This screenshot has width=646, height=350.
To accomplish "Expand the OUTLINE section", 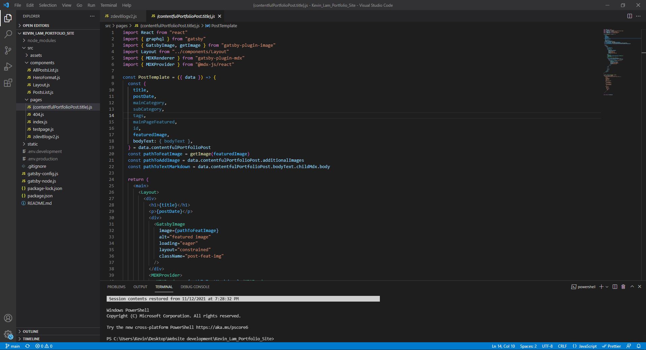I will [30, 332].
